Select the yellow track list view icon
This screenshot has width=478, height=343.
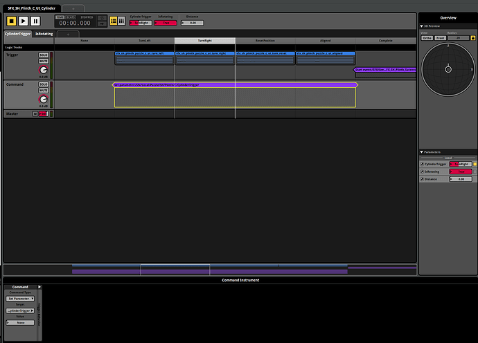pos(114,21)
